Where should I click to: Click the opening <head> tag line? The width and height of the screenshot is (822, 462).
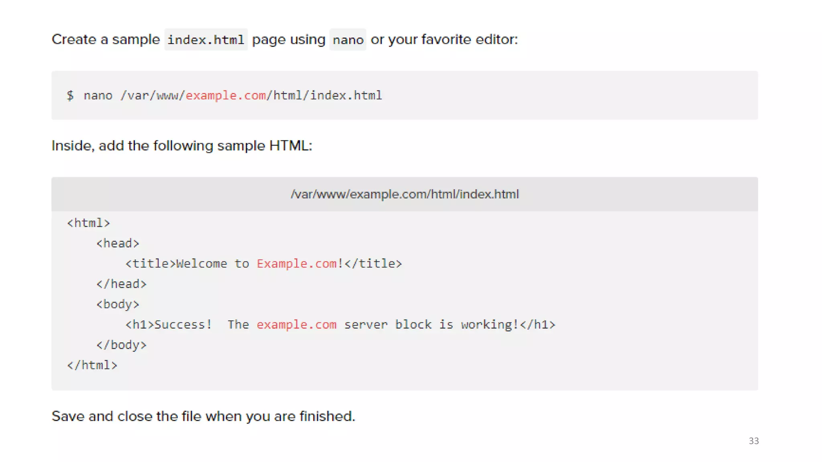click(118, 243)
